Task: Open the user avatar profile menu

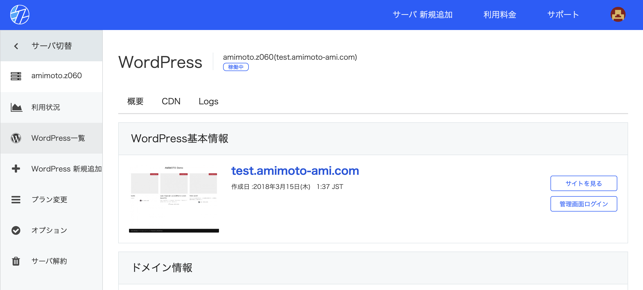Action: coord(618,14)
